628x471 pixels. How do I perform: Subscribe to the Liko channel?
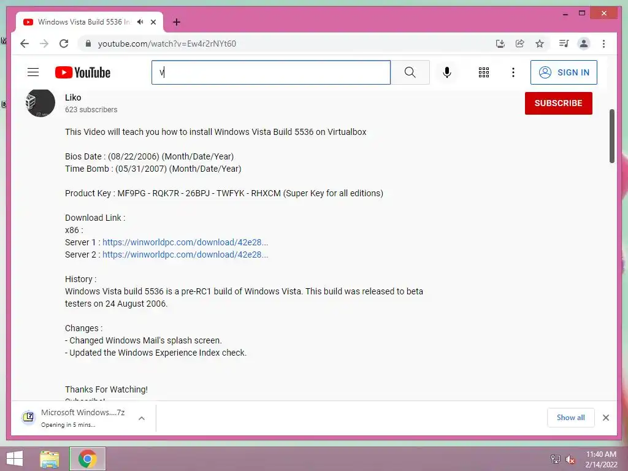(558, 103)
